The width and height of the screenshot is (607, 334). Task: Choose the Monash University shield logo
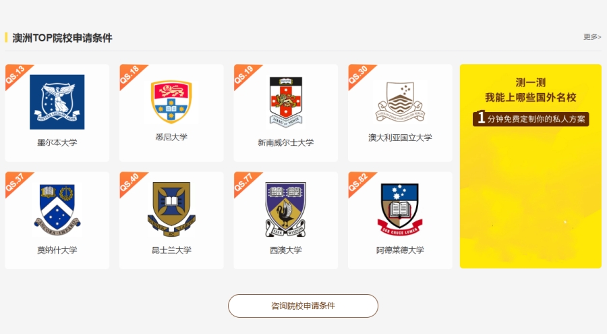click(x=57, y=210)
